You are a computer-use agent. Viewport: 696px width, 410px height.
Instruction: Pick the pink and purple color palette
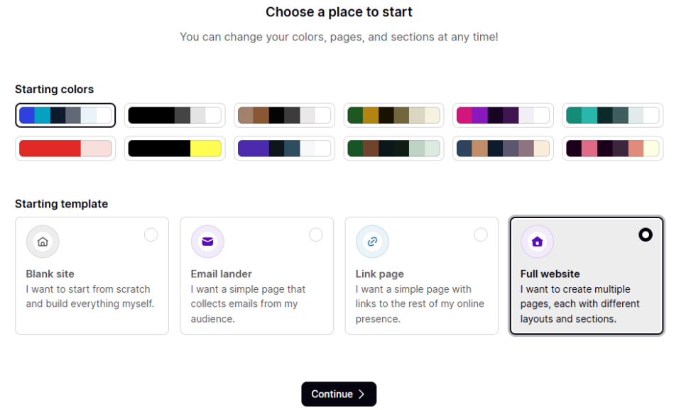503,115
